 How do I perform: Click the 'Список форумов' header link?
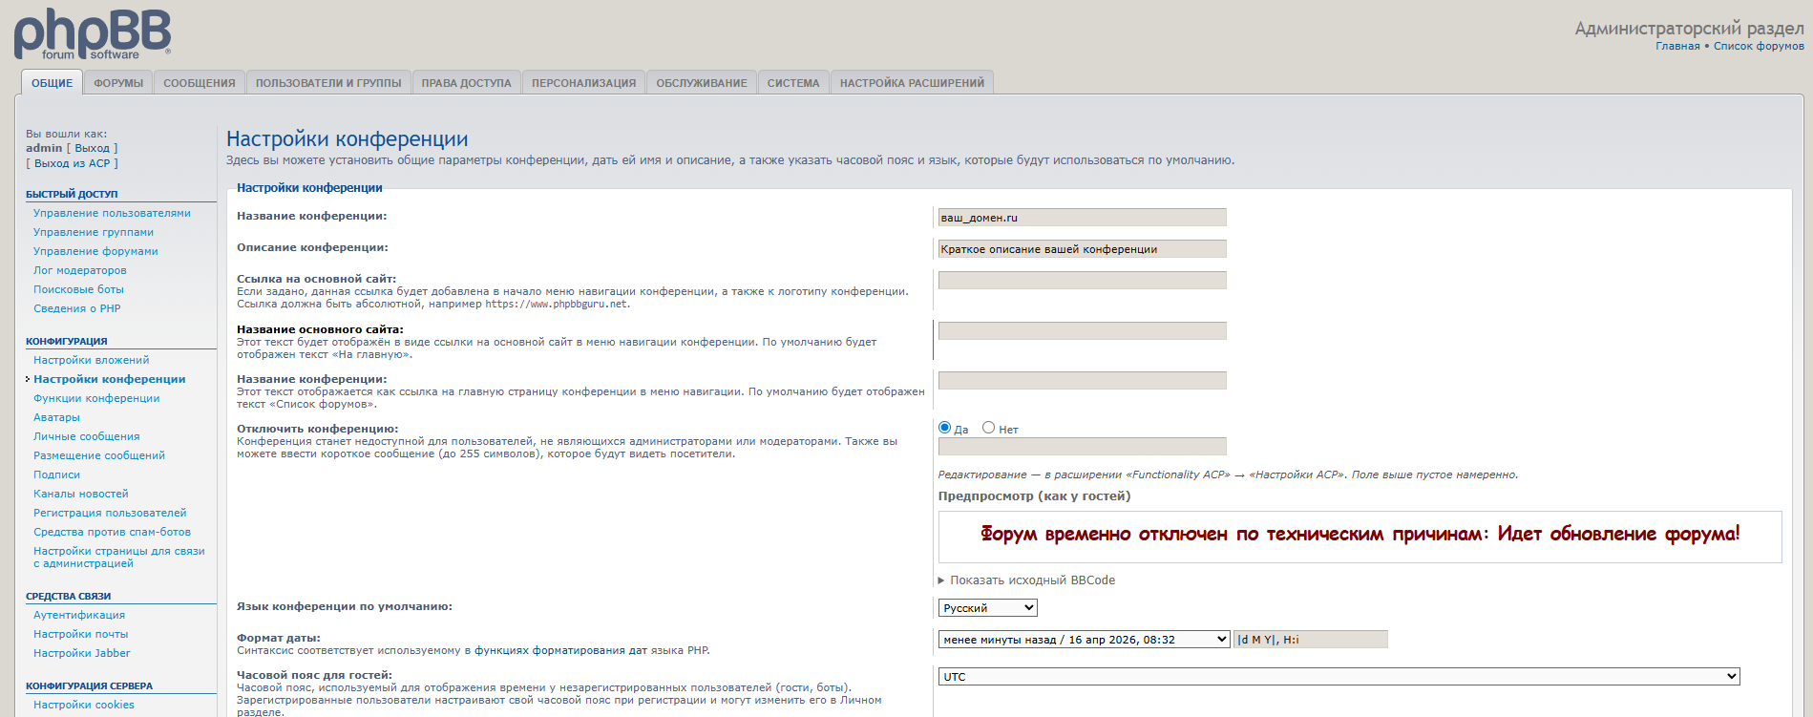tap(1759, 46)
